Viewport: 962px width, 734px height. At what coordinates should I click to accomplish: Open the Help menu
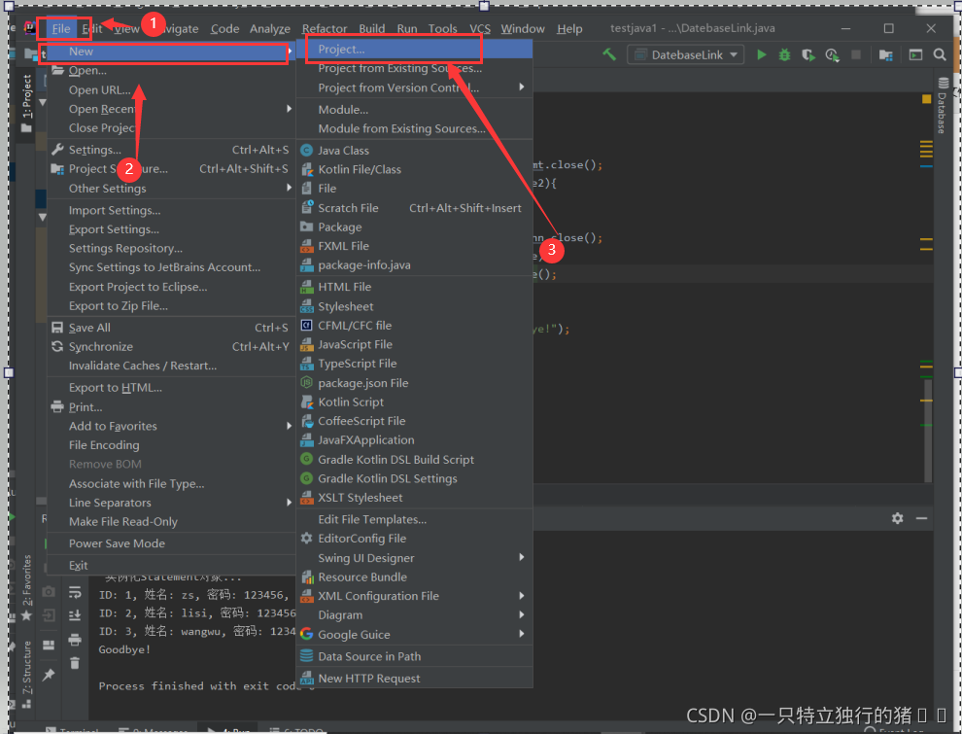pyautogui.click(x=569, y=29)
